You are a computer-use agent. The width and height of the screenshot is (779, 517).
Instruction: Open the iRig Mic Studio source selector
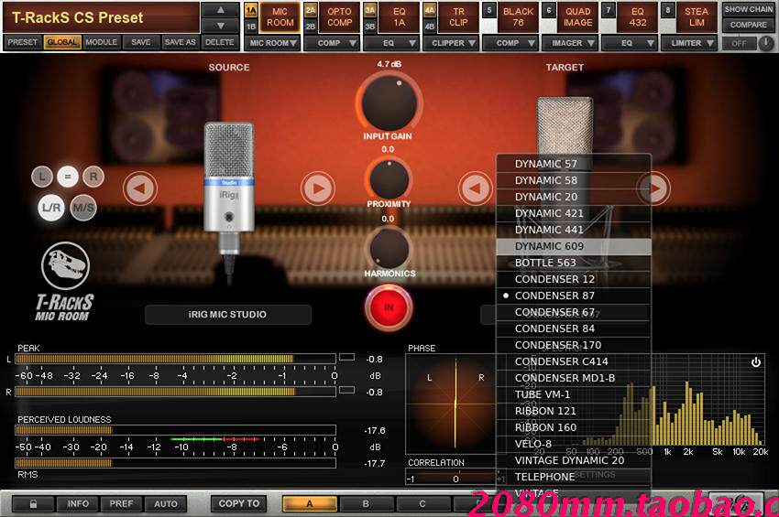click(228, 315)
